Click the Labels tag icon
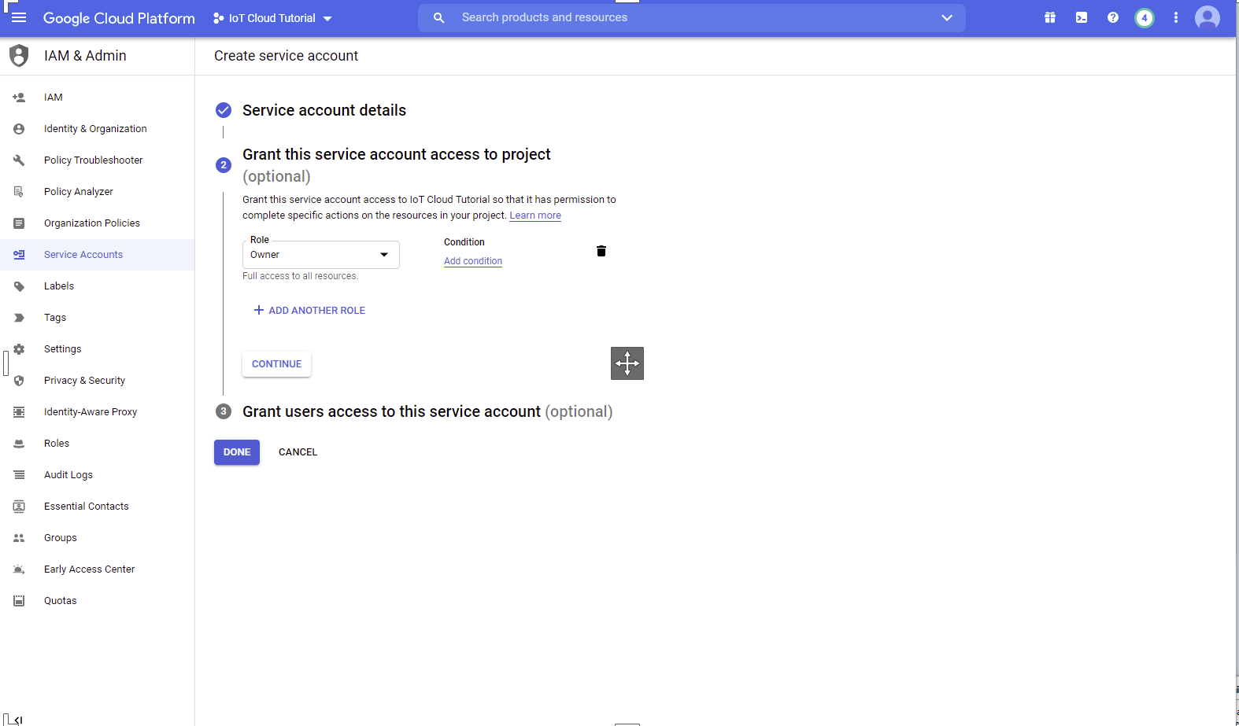Image resolution: width=1239 pixels, height=726 pixels. [x=19, y=286]
